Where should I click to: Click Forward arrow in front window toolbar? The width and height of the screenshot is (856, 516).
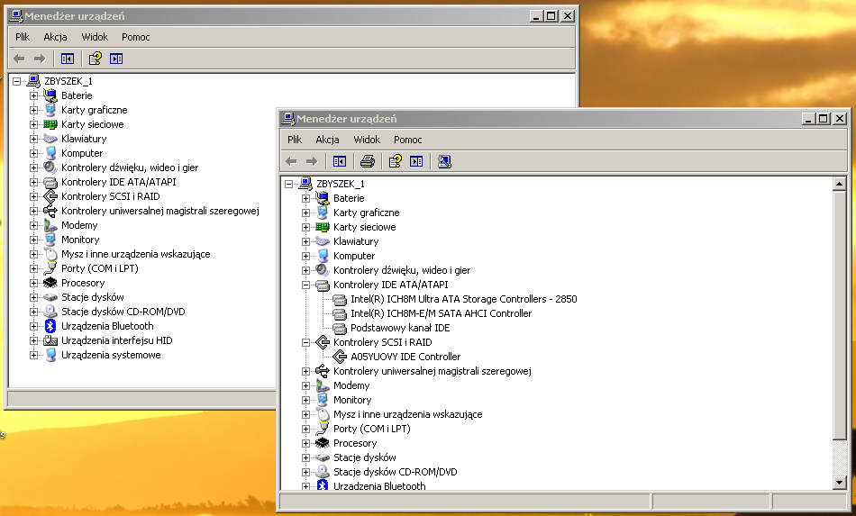click(x=312, y=161)
